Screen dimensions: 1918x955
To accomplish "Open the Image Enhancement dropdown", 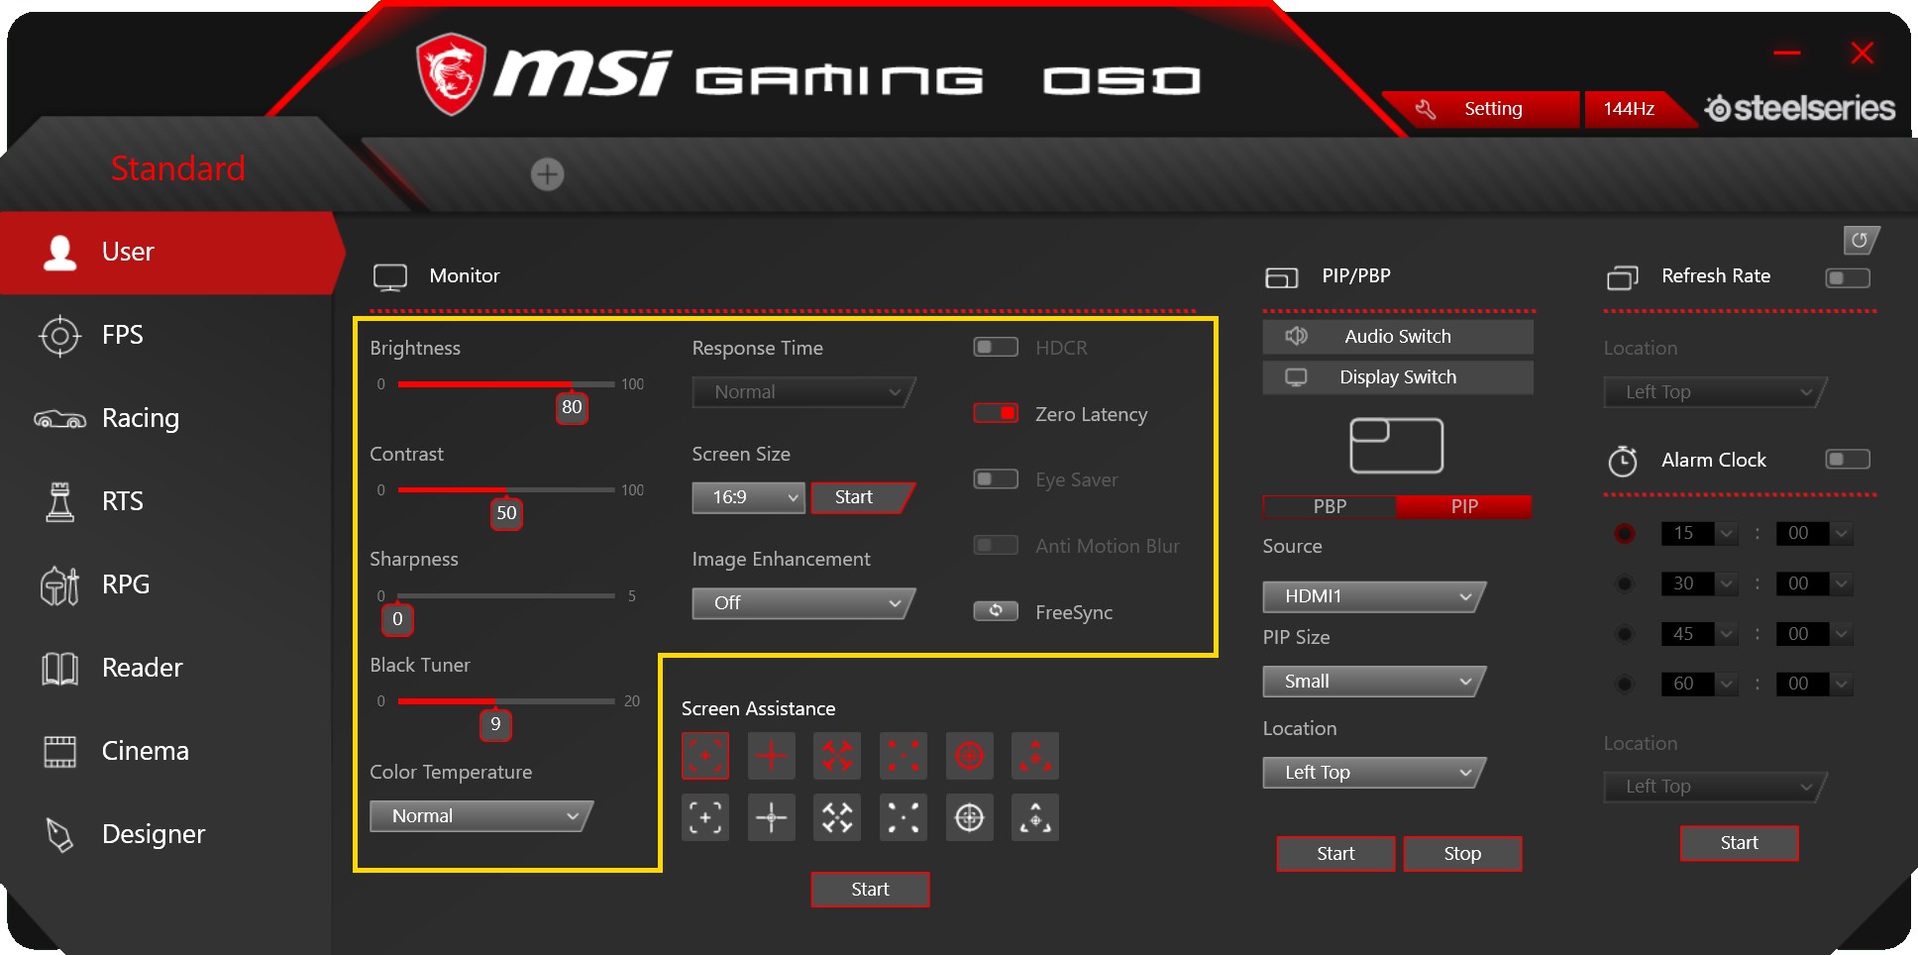I will 803,603.
